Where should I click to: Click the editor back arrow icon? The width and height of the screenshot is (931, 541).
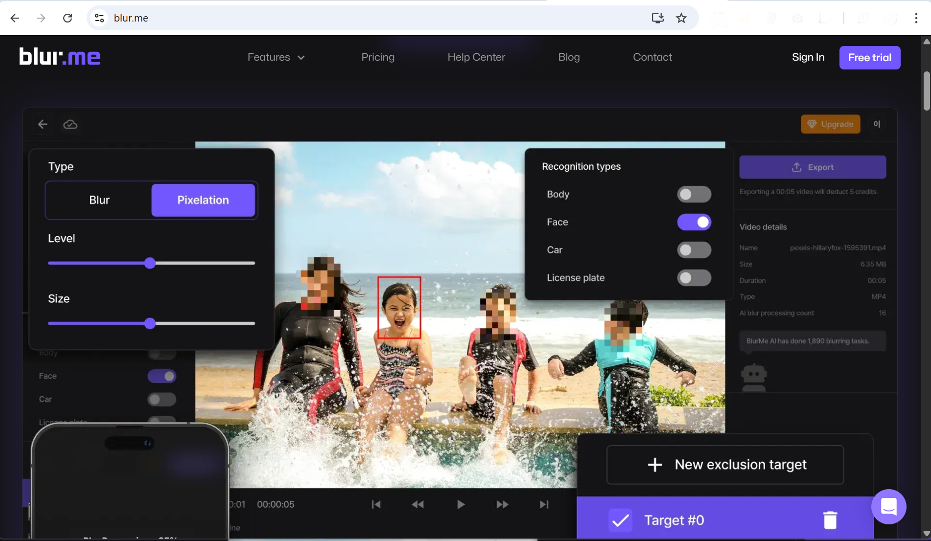[x=43, y=124]
